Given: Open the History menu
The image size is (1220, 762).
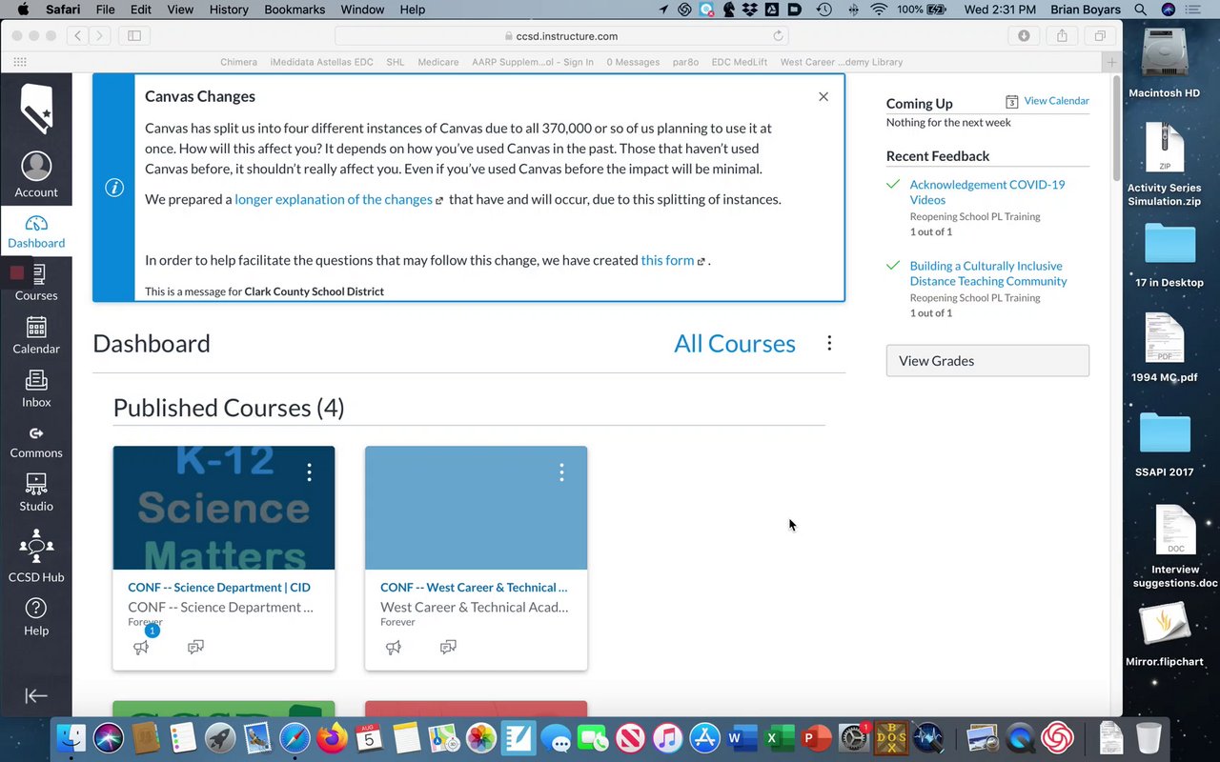Looking at the screenshot, I should click(228, 10).
